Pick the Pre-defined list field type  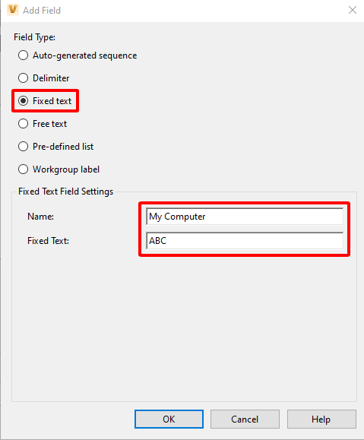(23, 147)
